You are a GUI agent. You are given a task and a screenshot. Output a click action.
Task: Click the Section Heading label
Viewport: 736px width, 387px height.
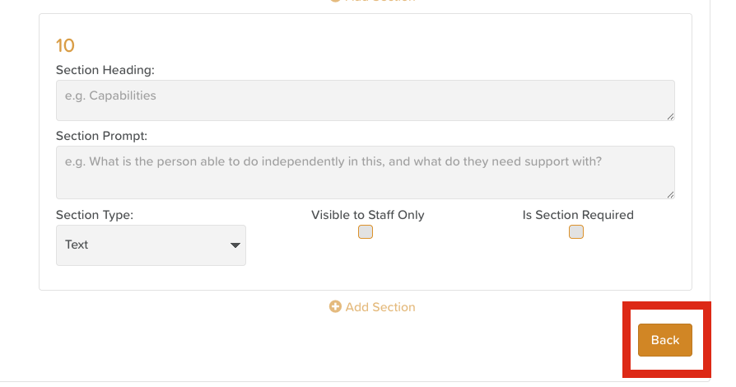105,71
